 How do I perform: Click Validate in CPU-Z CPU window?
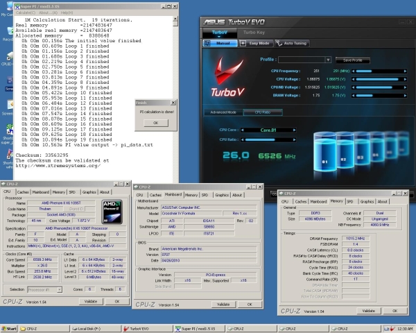pyautogui.click(x=91, y=302)
